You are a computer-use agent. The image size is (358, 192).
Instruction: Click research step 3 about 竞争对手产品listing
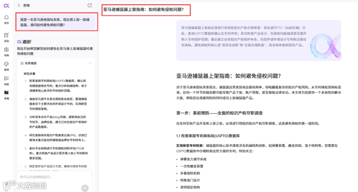tap(58, 122)
